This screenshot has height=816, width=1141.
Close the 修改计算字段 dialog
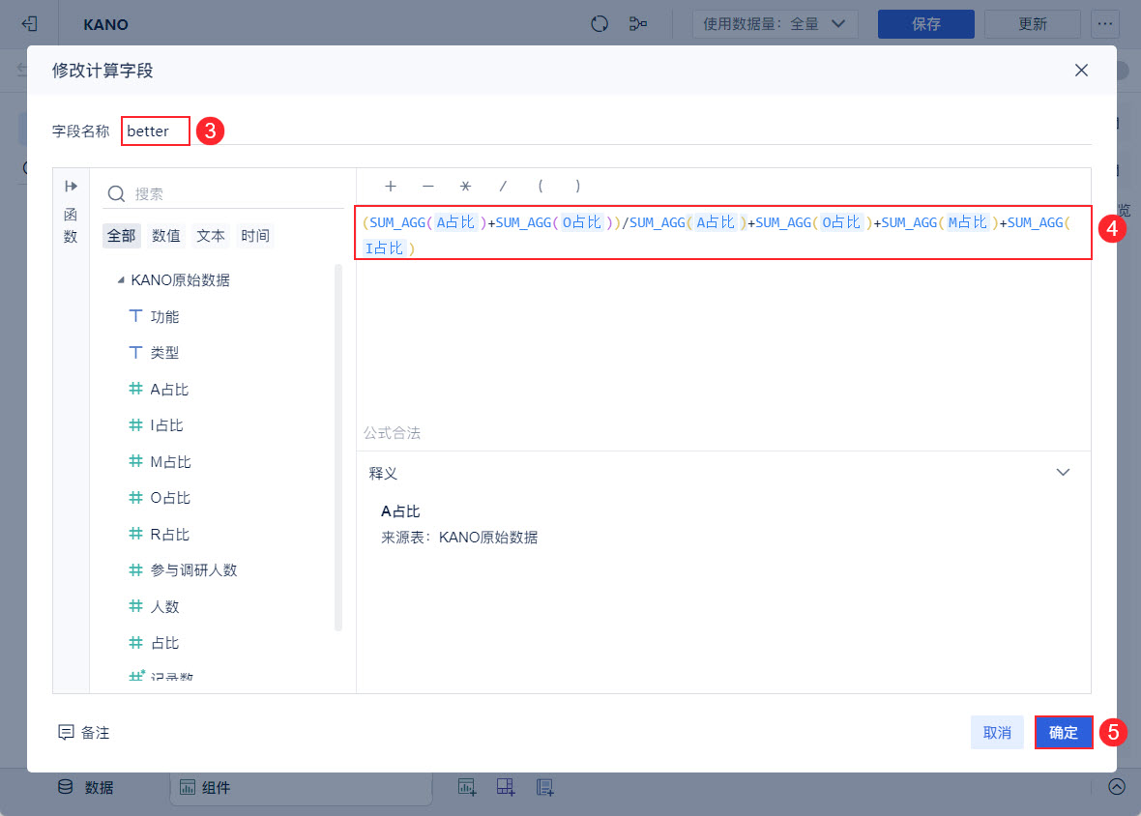click(1081, 70)
